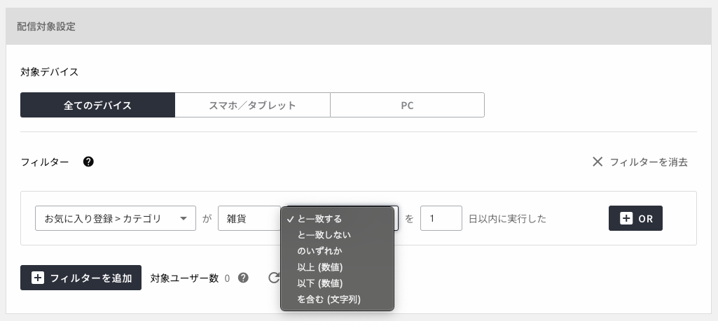Click the X icon to clear filters
This screenshot has width=718, height=321.
pyautogui.click(x=597, y=162)
